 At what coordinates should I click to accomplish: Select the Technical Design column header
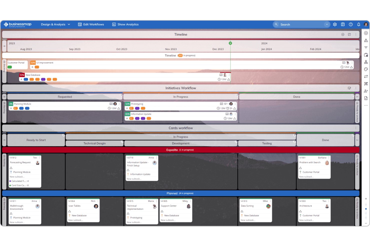tap(94, 143)
